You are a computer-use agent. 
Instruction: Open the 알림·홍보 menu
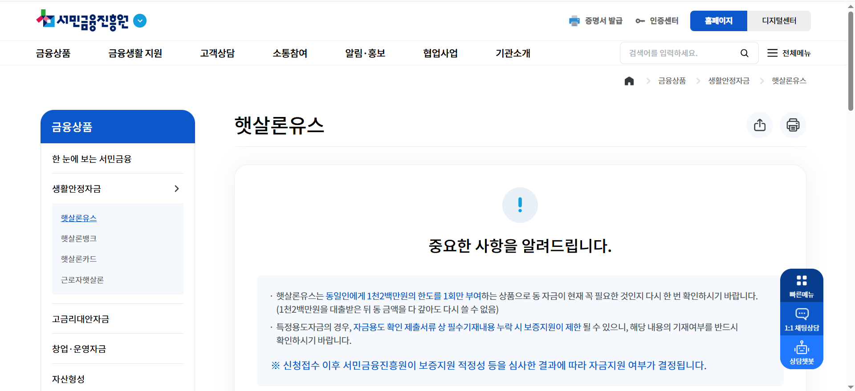(365, 53)
